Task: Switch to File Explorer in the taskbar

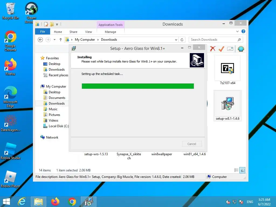Action: tap(39, 202)
